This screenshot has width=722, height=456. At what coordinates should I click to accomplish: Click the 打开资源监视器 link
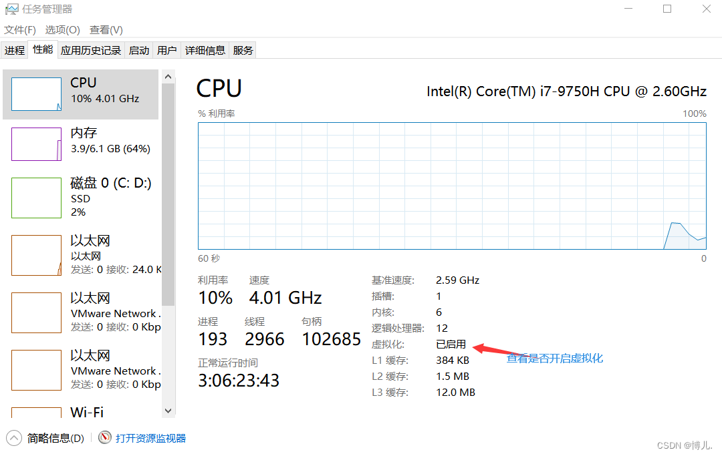150,438
